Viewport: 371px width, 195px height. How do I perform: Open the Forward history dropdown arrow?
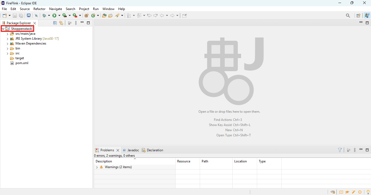177,15
